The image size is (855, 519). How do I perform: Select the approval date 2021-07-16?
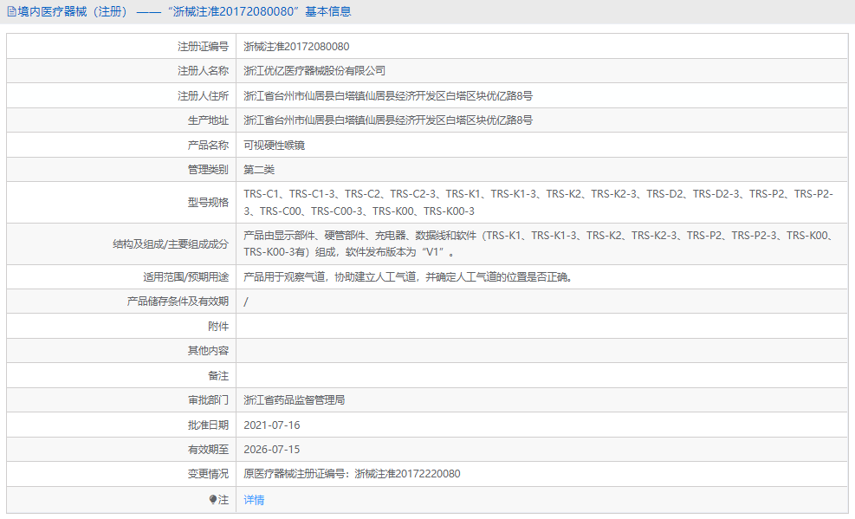click(269, 425)
